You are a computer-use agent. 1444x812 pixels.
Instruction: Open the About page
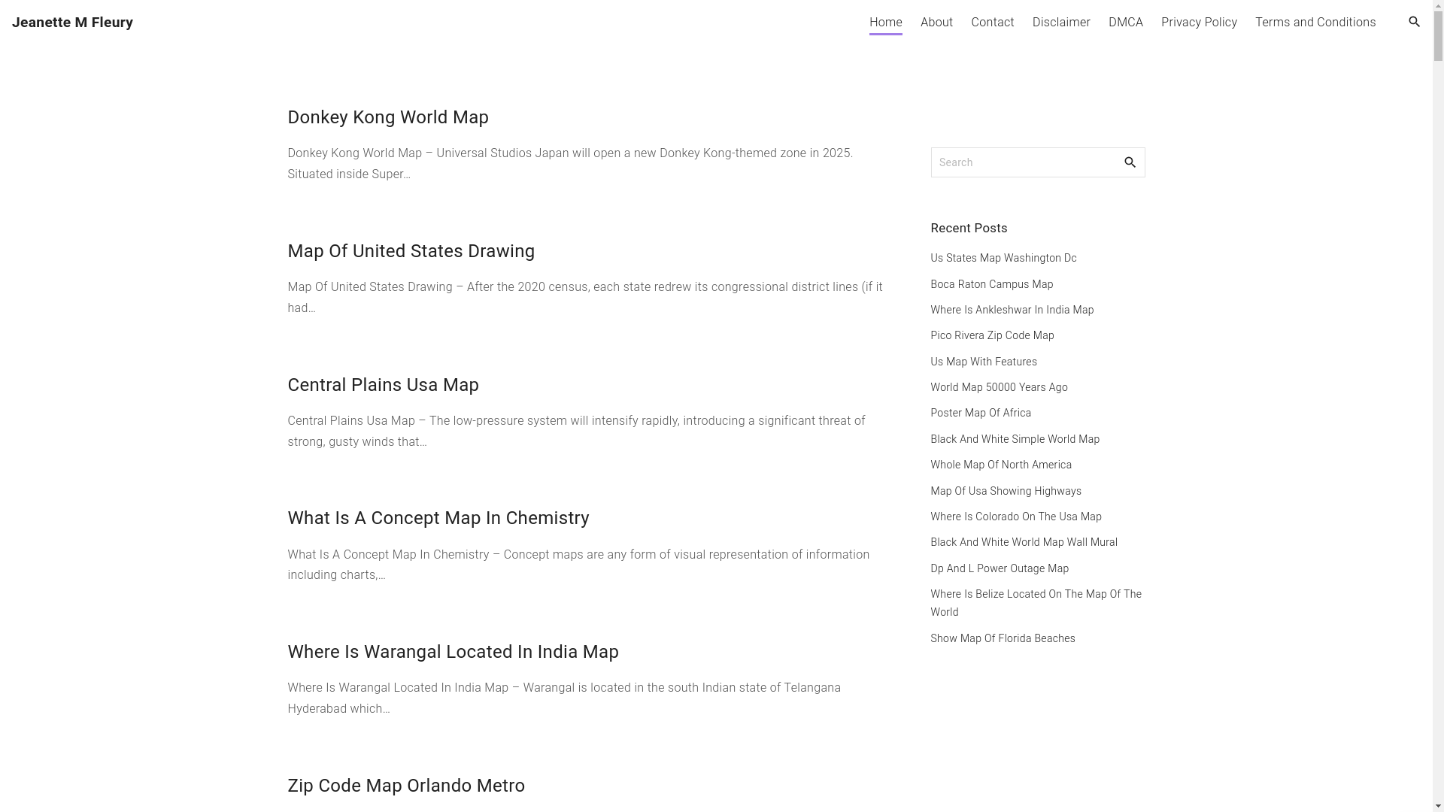(936, 23)
